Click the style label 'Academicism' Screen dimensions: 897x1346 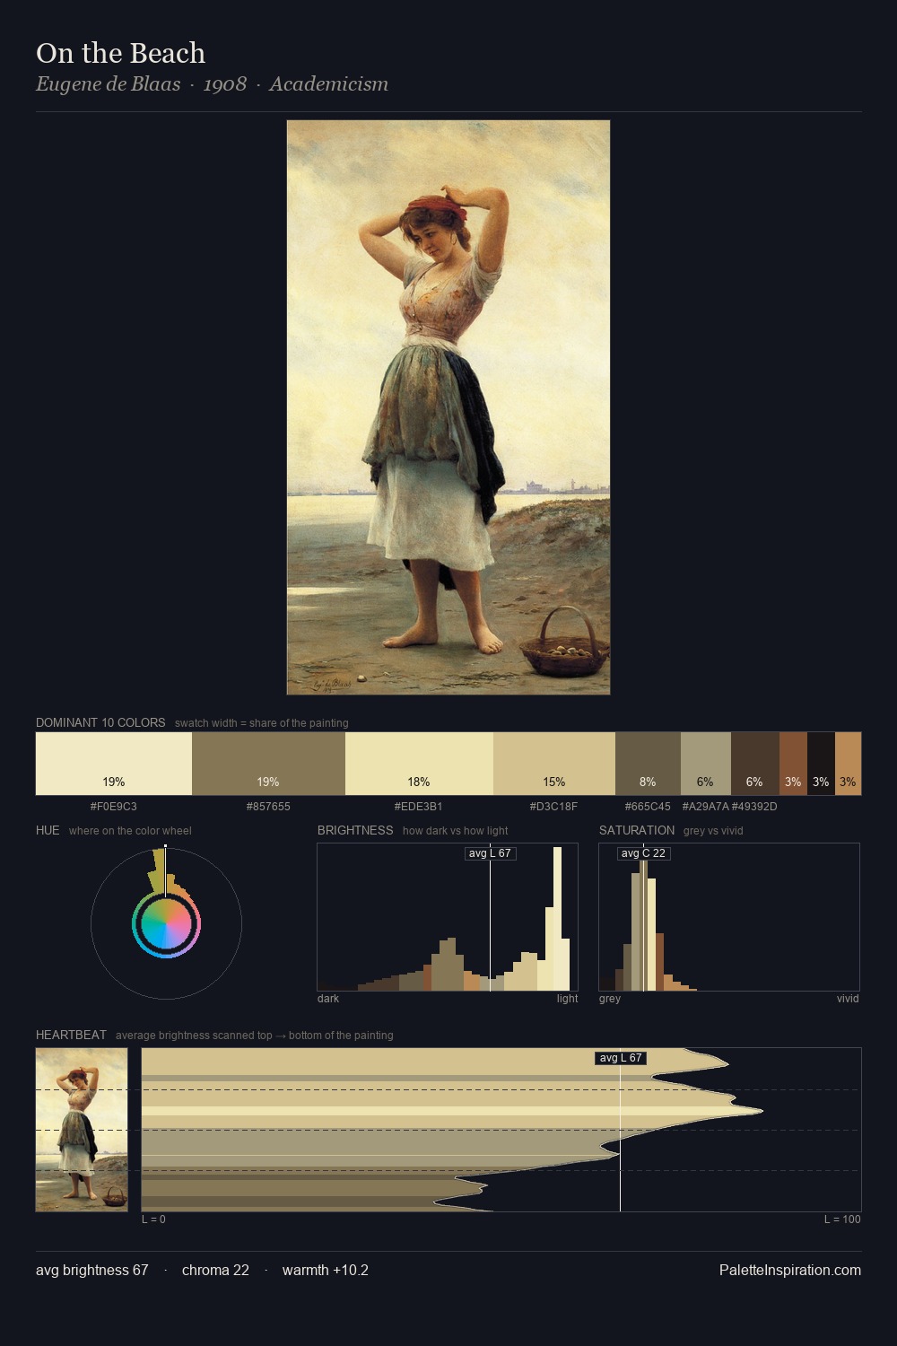pos(328,84)
